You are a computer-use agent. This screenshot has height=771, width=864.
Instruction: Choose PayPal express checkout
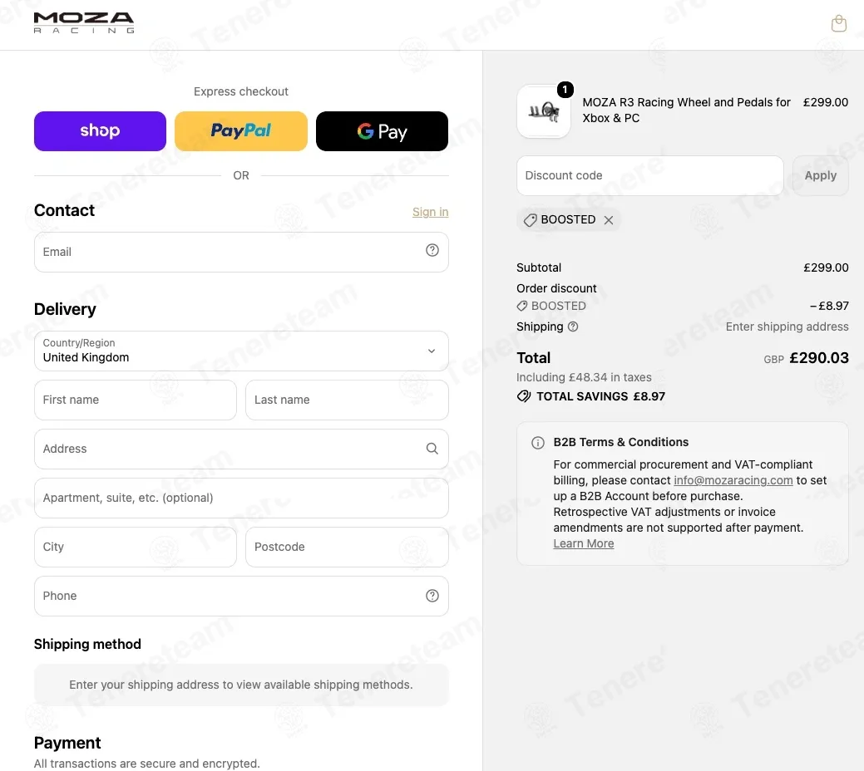tap(241, 131)
